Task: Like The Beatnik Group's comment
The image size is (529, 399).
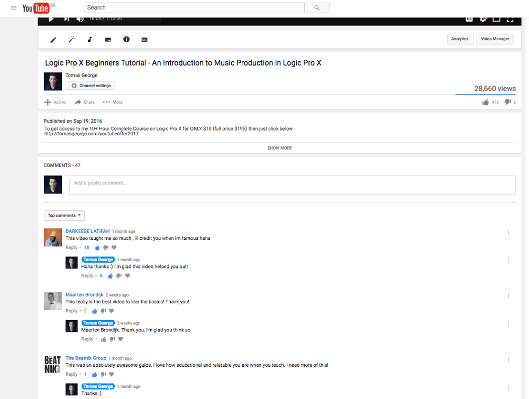Action: [x=95, y=374]
